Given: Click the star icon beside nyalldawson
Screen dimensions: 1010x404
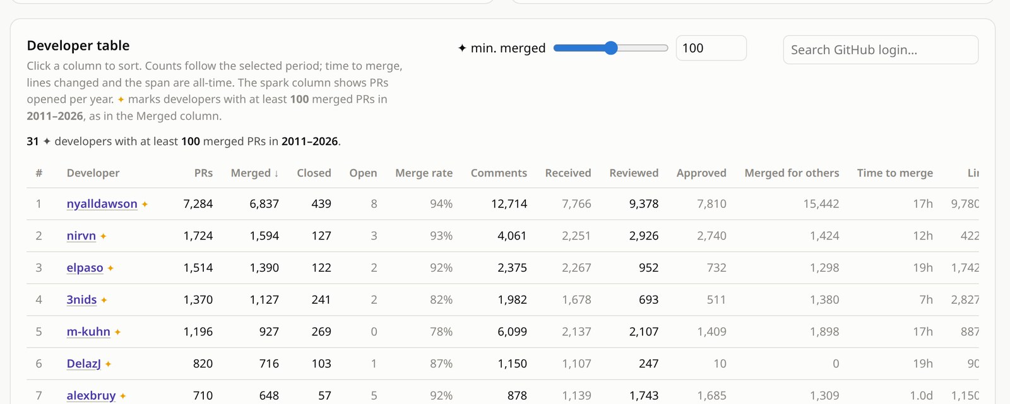Looking at the screenshot, I should 145,204.
